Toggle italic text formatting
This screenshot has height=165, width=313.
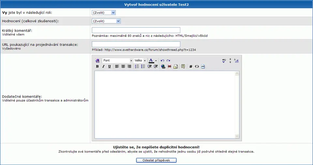(x=103, y=66)
